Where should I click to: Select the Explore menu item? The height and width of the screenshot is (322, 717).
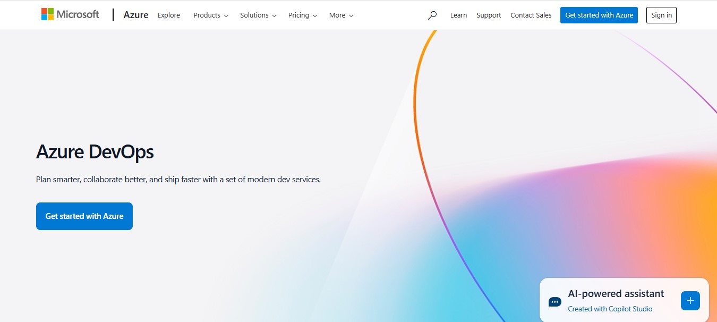tap(168, 15)
